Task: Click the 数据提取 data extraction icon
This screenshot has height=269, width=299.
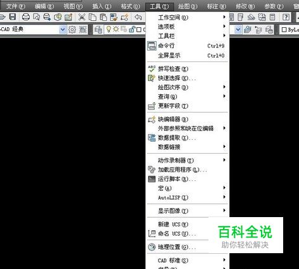Action: pos(151,138)
